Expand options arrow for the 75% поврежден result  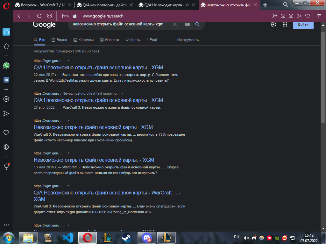pos(68,120)
